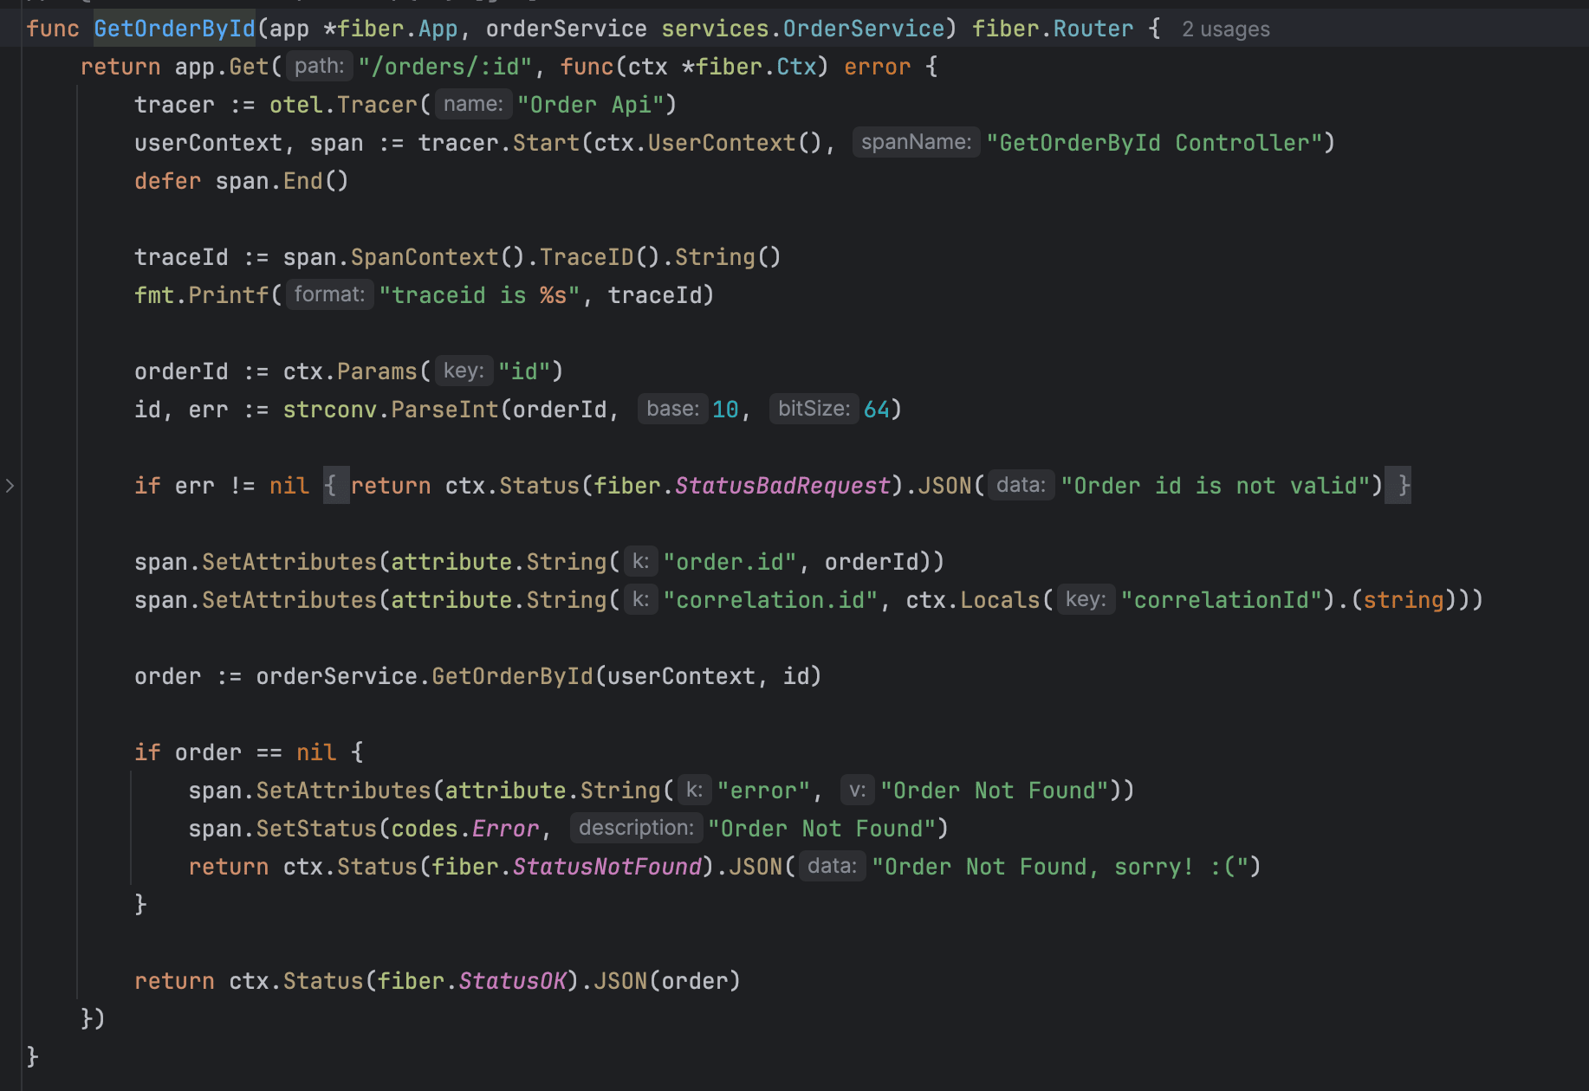Click the StatusOK constant

pyautogui.click(x=512, y=981)
